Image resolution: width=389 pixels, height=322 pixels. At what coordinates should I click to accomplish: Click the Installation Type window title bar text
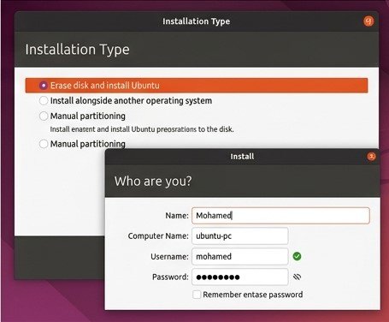coord(197,21)
